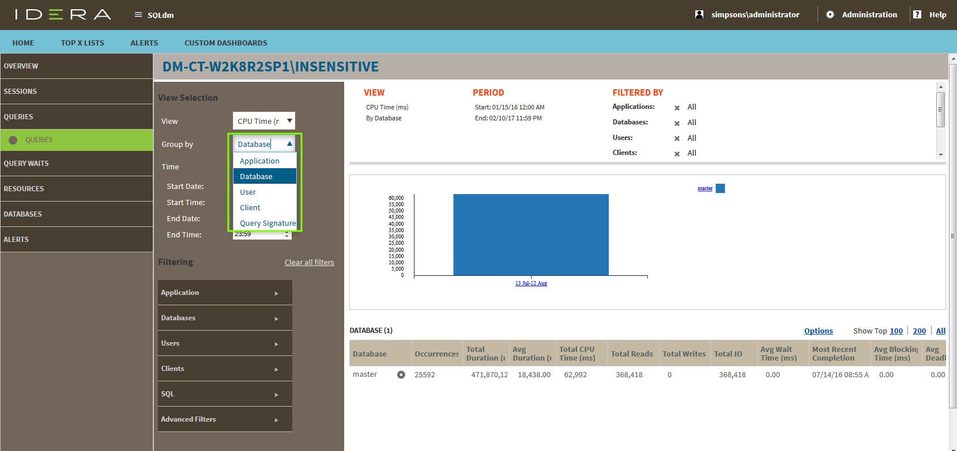Open the ALERTS top navigation tab
The height and width of the screenshot is (451, 957).
pos(144,43)
